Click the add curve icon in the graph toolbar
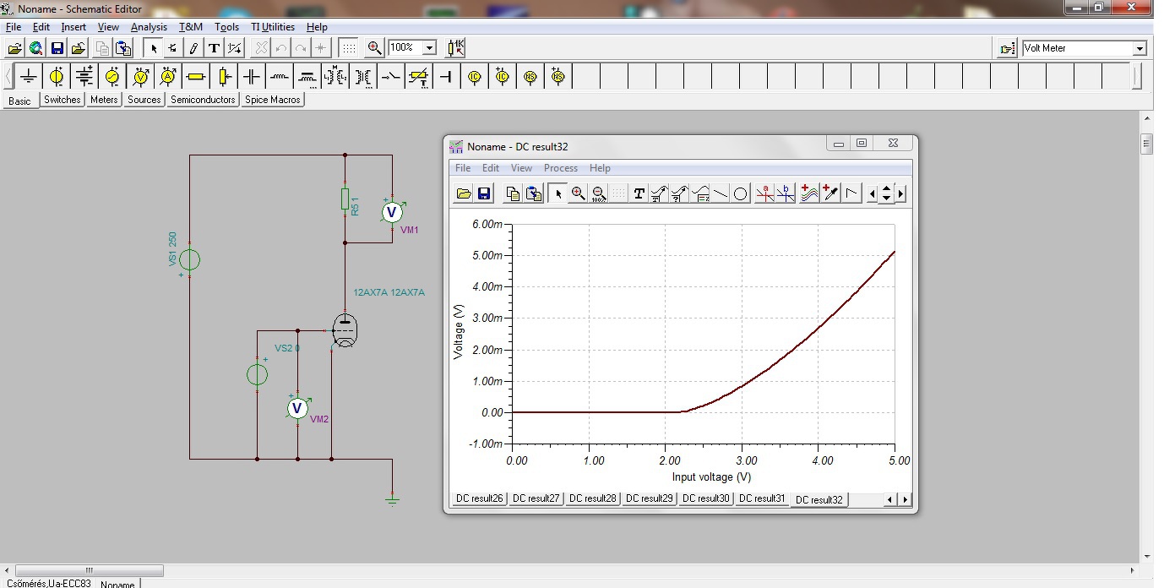This screenshot has height=588, width=1164. [x=809, y=193]
